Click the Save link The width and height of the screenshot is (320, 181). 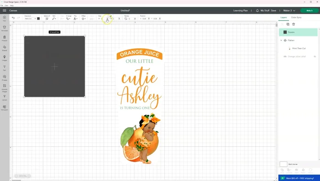click(273, 10)
